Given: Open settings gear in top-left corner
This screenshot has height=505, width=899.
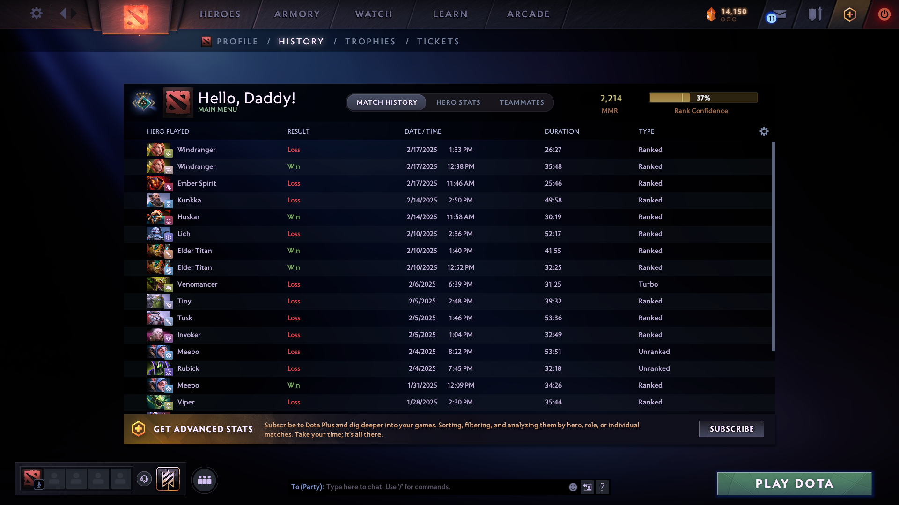Looking at the screenshot, I should click(37, 13).
